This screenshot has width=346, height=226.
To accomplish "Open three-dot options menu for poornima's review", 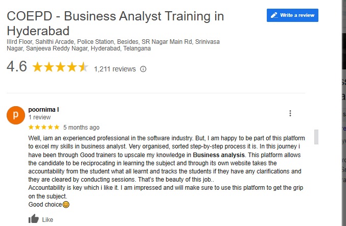I will [x=290, y=113].
